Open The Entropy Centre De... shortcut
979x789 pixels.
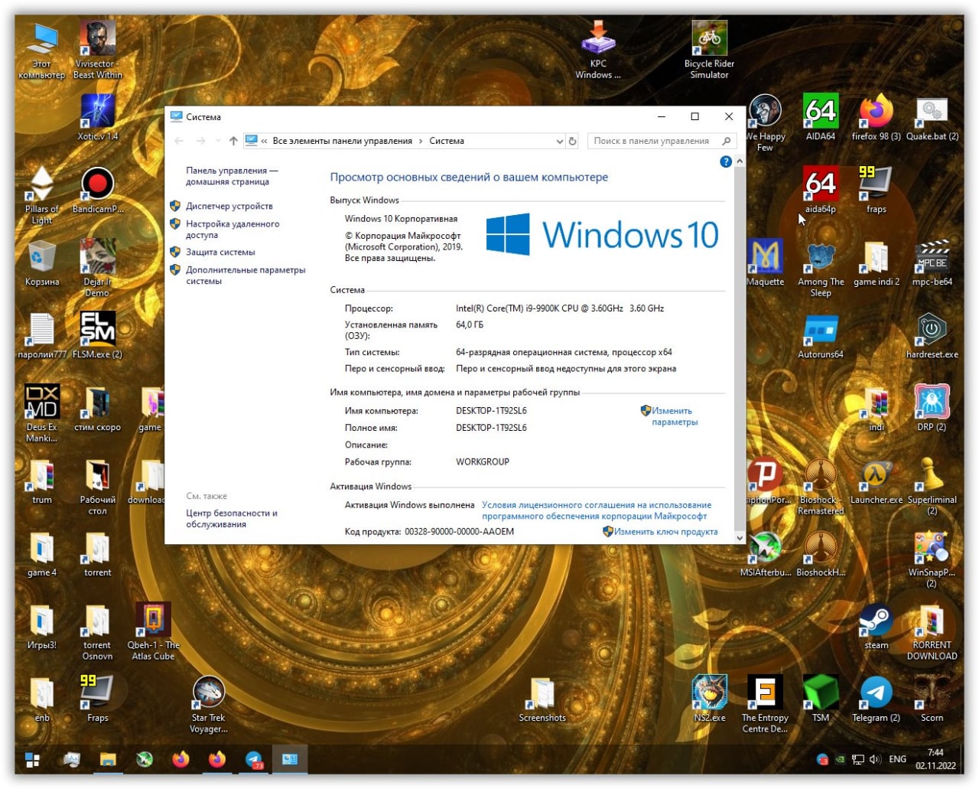coord(766,704)
